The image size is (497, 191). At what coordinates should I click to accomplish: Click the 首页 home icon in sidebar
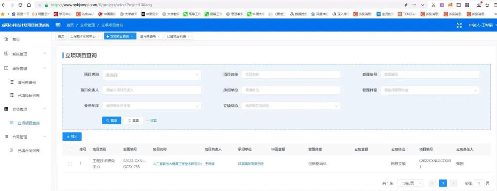coord(6,39)
